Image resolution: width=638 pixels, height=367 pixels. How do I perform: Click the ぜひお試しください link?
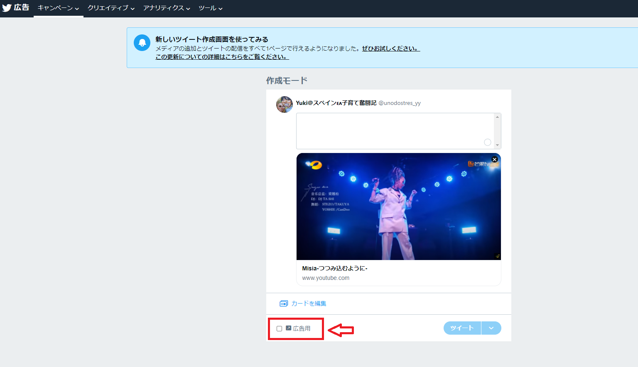pos(391,49)
